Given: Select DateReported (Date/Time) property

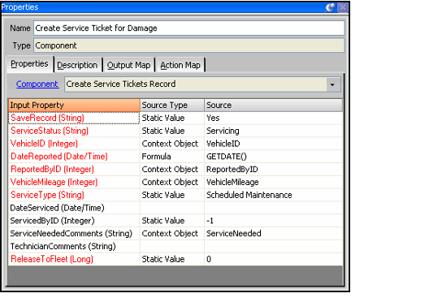Looking at the screenshot, I should click(x=74, y=157).
